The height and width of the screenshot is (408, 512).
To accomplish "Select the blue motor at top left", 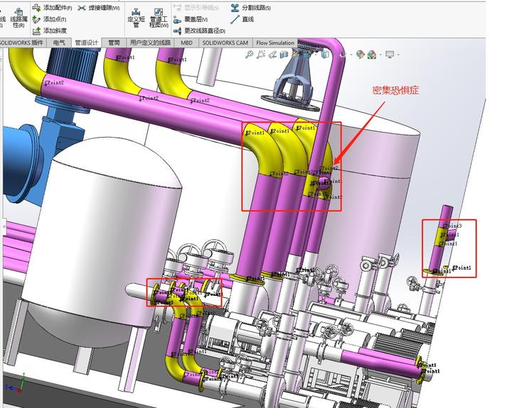I will 73,64.
